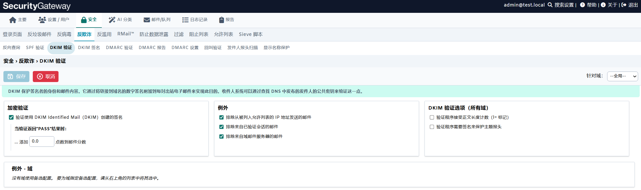Open the 主要 main menu
Screen dimensions: 641x190
[18, 20]
